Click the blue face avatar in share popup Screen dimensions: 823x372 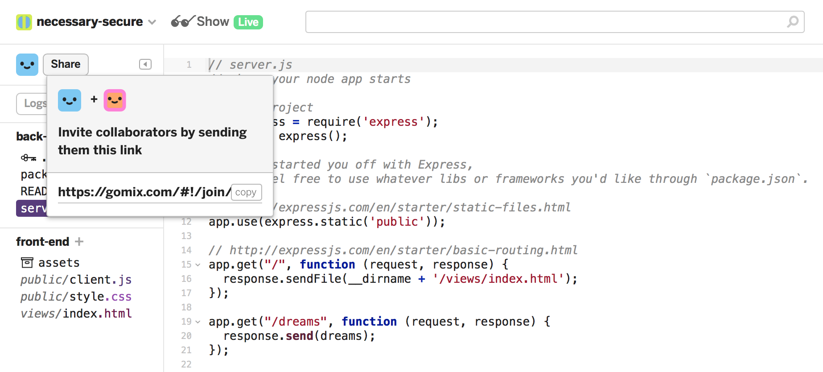(x=70, y=100)
